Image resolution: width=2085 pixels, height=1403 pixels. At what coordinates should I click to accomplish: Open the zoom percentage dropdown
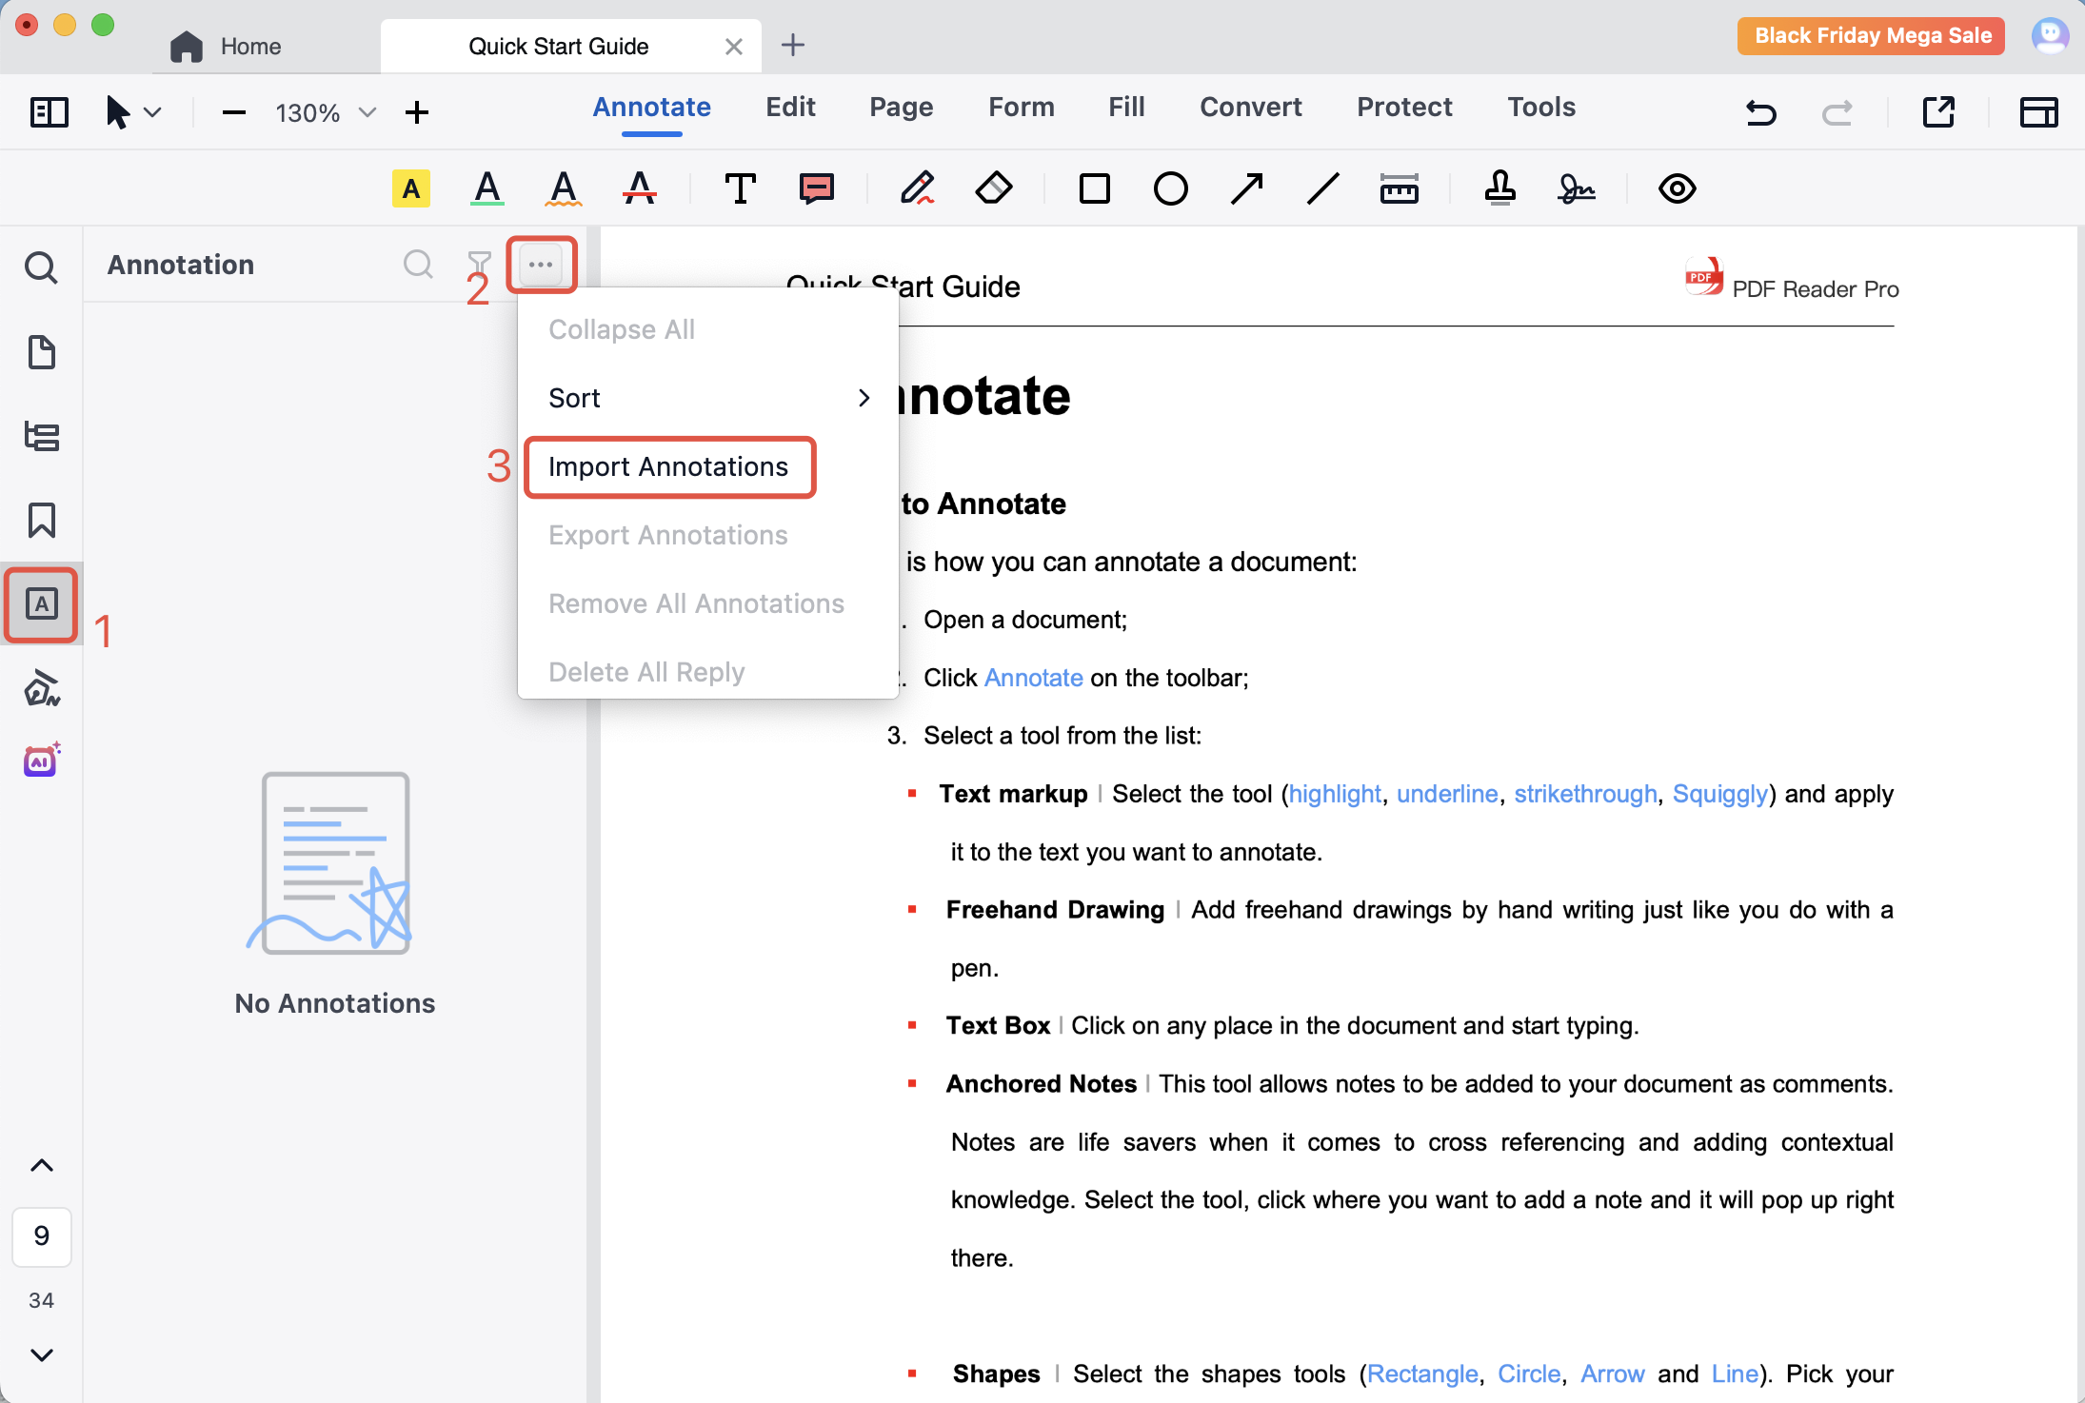tap(367, 113)
